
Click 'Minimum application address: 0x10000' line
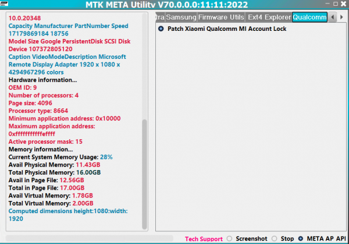pos(65,119)
